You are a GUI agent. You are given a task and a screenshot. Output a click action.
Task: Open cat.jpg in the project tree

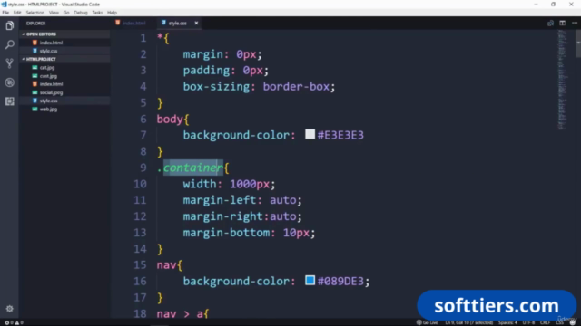pos(64,67)
